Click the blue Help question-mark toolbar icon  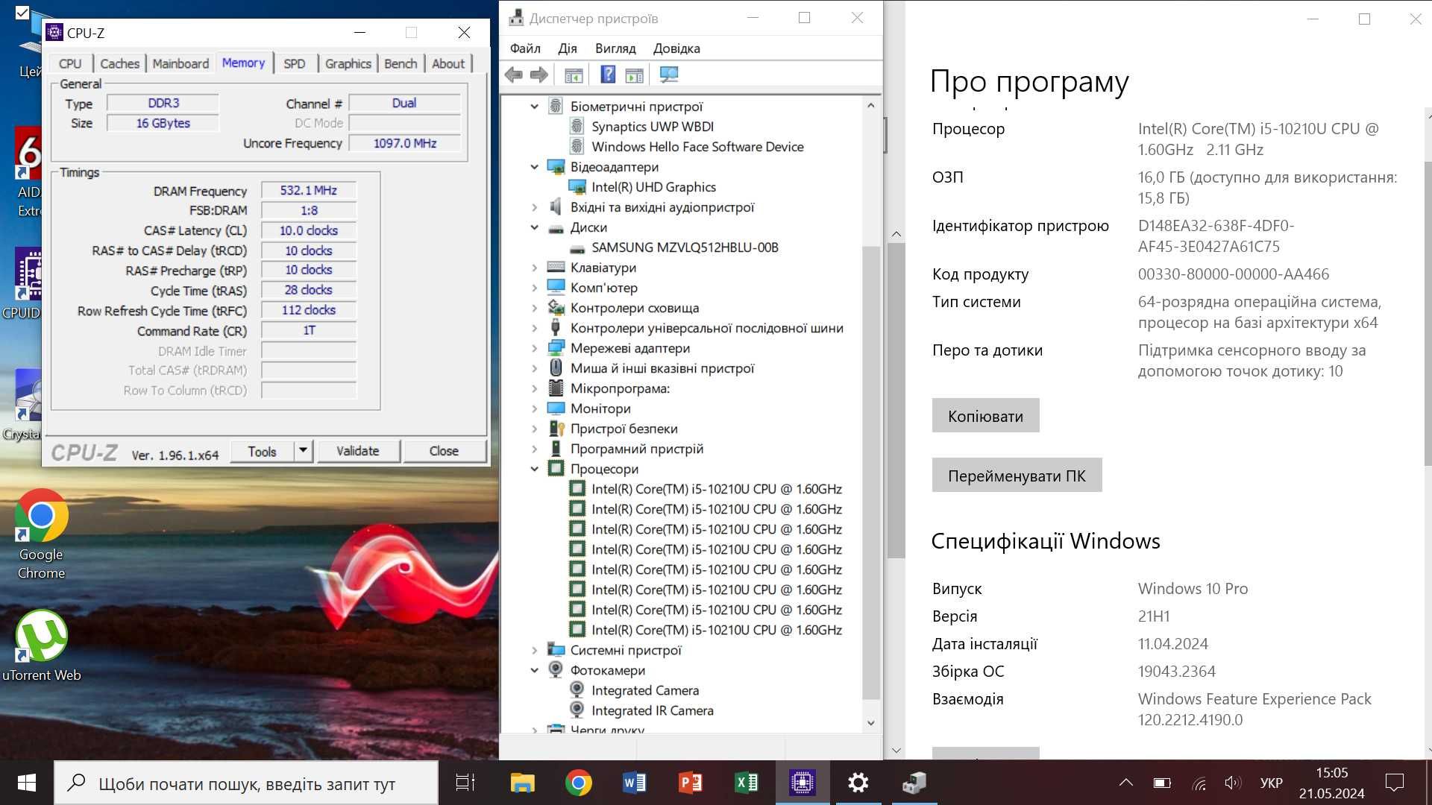[x=608, y=75]
